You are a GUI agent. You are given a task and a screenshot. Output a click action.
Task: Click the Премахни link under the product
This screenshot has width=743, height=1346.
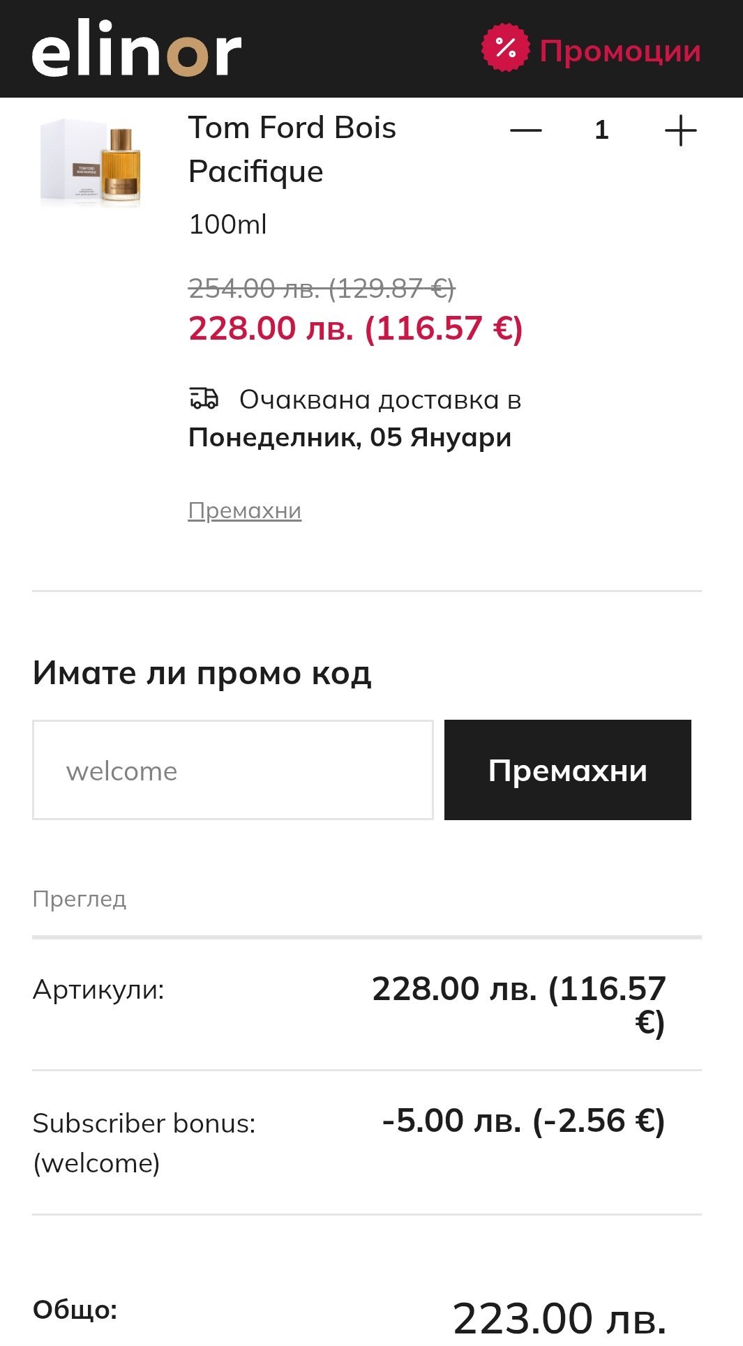coord(244,511)
